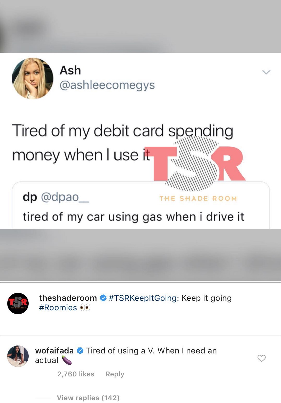Open theshaderoom profile picture
Screen dimensions: 281x403
tap(18, 303)
